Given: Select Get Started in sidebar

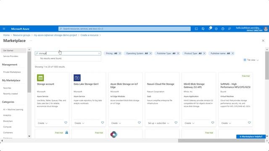Looking at the screenshot, I should coord(13,50).
